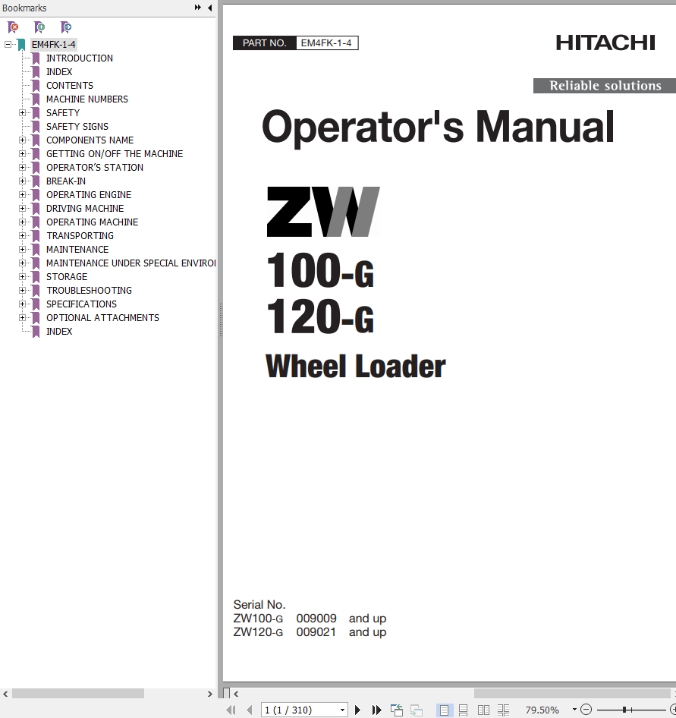This screenshot has height=718, width=676.
Task: Enable continuous facing pages view mode
Action: [x=503, y=710]
